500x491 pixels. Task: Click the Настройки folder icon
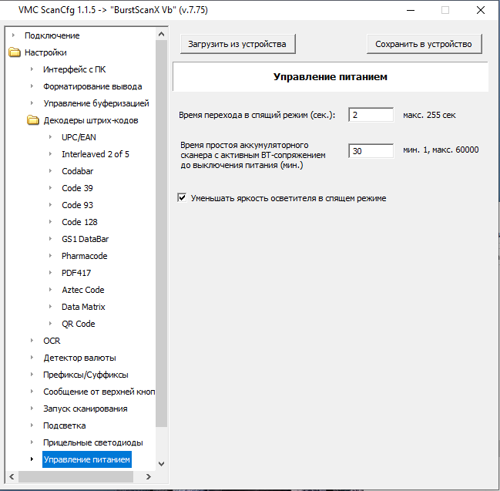click(x=14, y=53)
